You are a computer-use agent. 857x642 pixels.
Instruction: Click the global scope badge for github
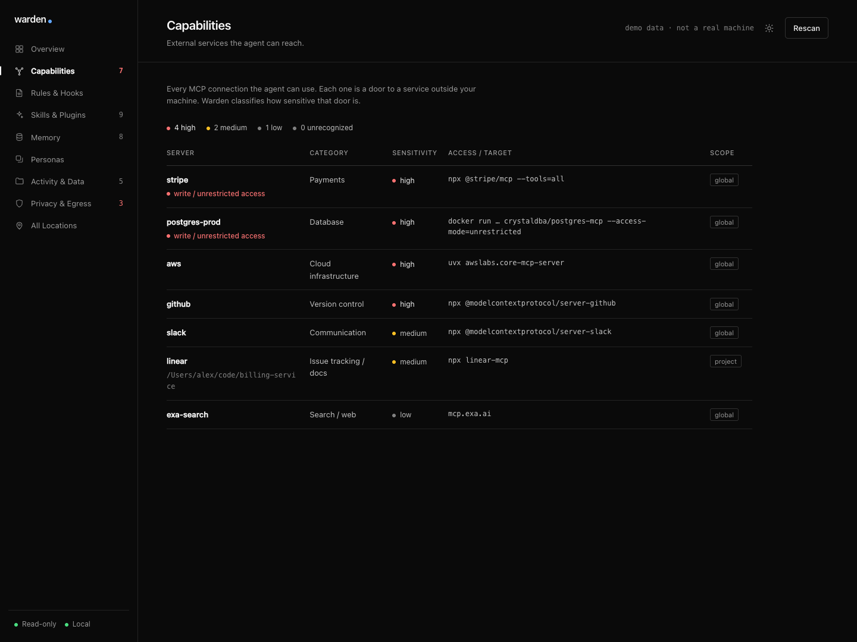tap(724, 304)
